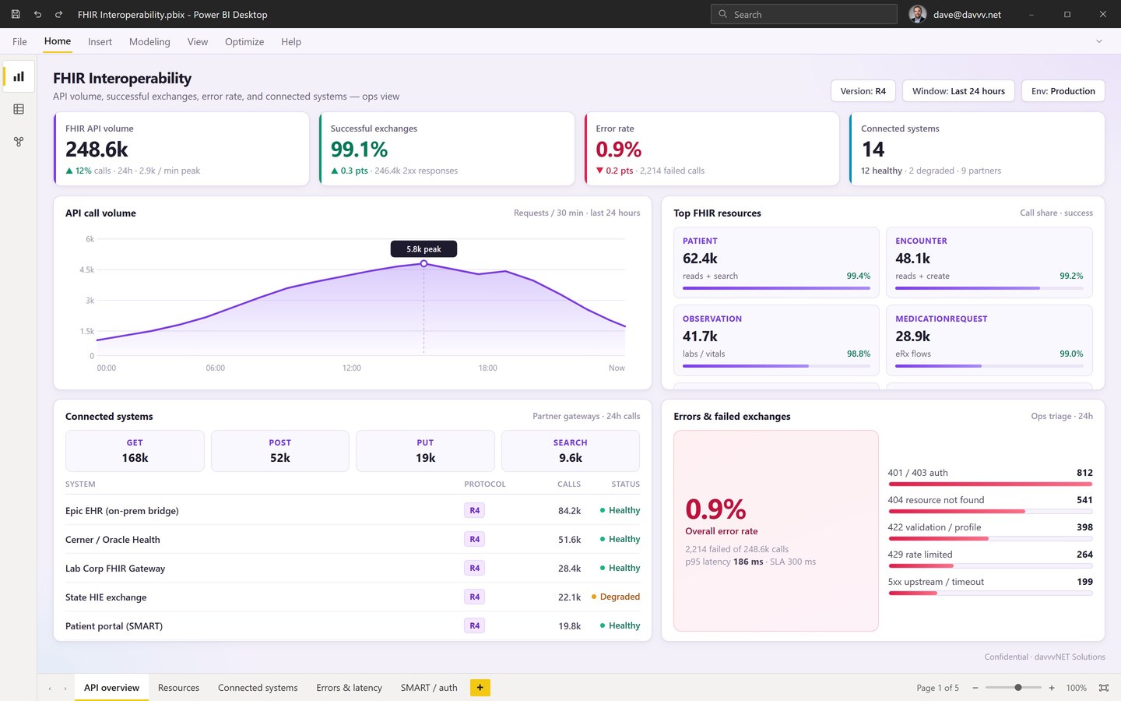This screenshot has width=1121, height=701.
Task: Click the Overall error rate panel
Action: (x=776, y=530)
